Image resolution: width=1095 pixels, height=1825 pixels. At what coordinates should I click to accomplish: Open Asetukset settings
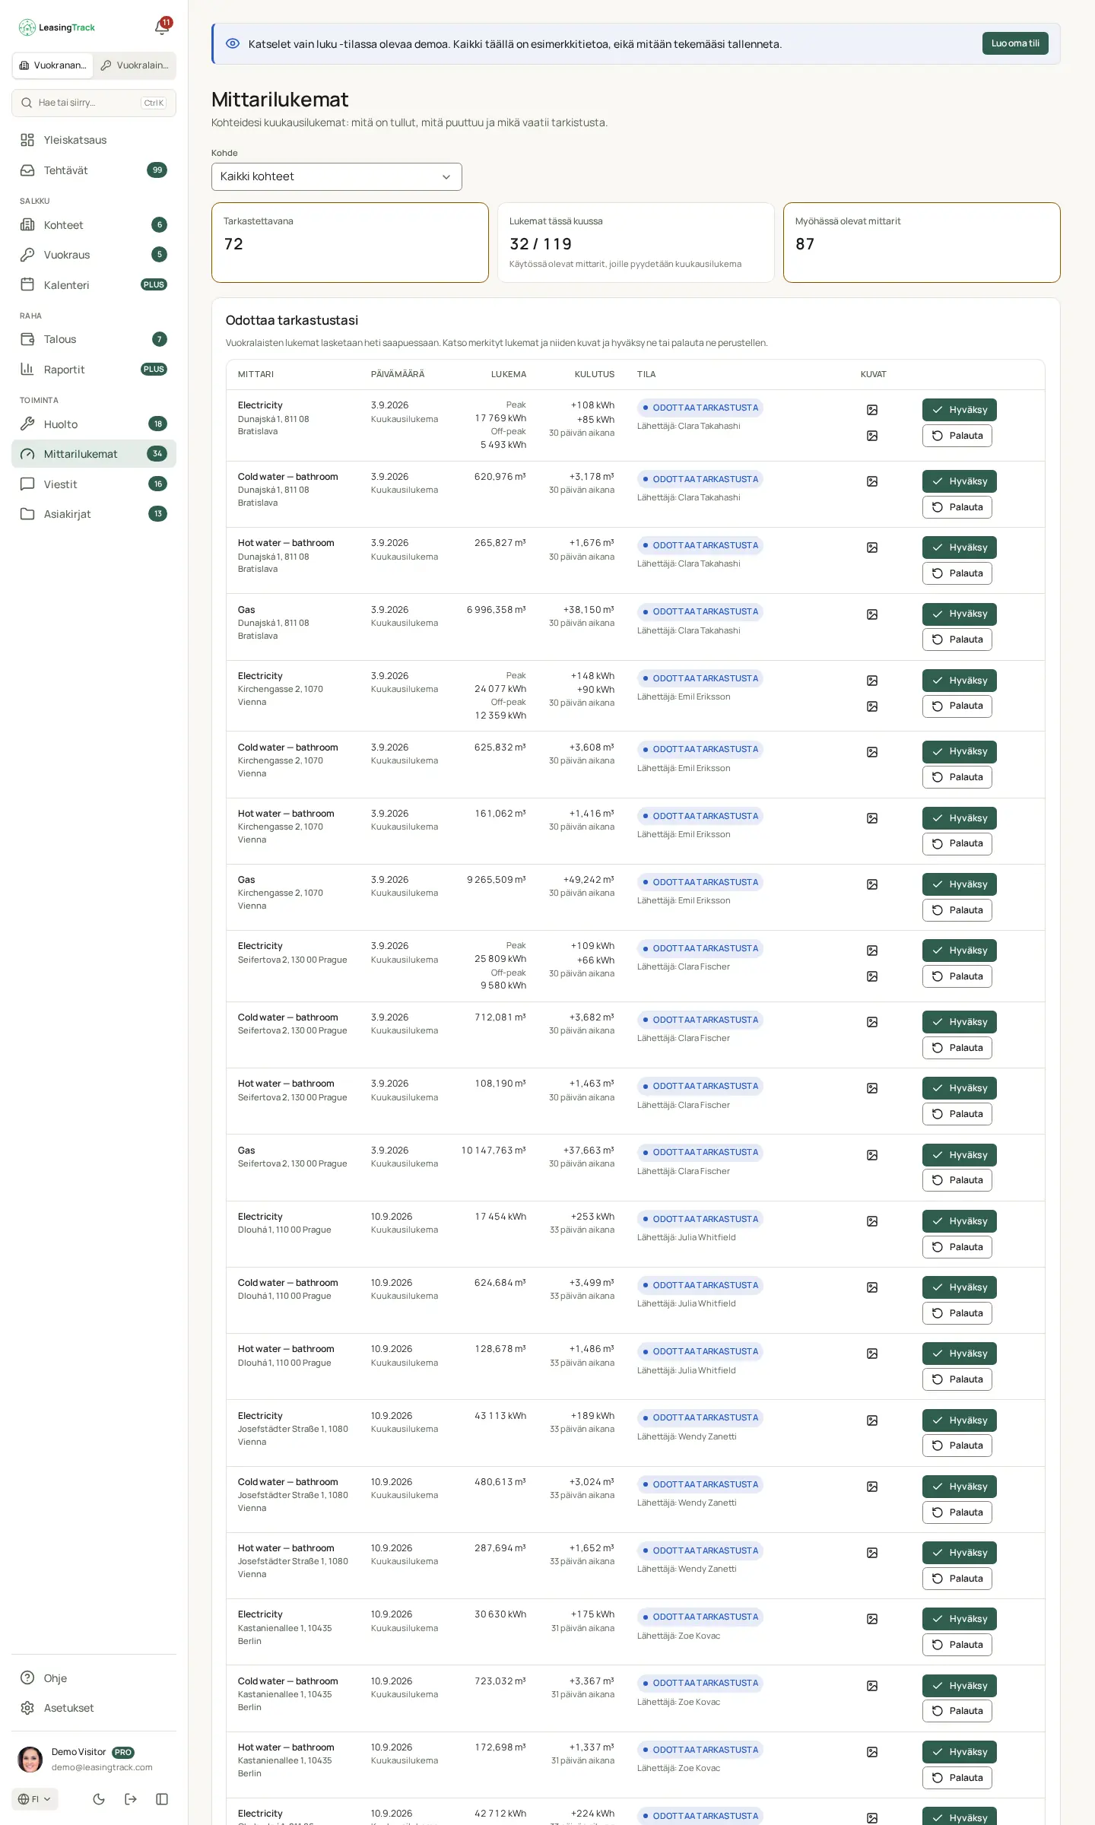94,1708
